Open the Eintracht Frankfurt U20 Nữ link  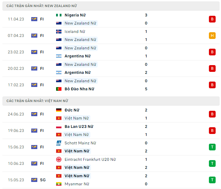(x=90, y=159)
